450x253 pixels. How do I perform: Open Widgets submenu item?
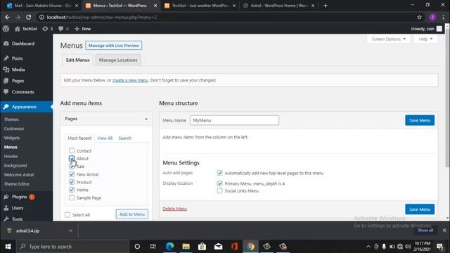pos(12,138)
